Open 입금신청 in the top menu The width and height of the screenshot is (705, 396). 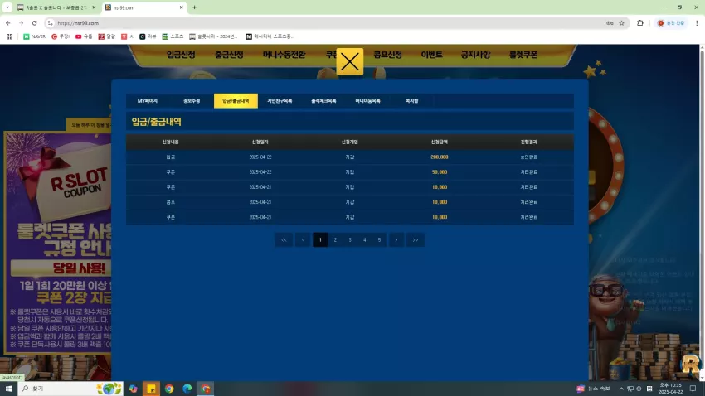tap(181, 55)
